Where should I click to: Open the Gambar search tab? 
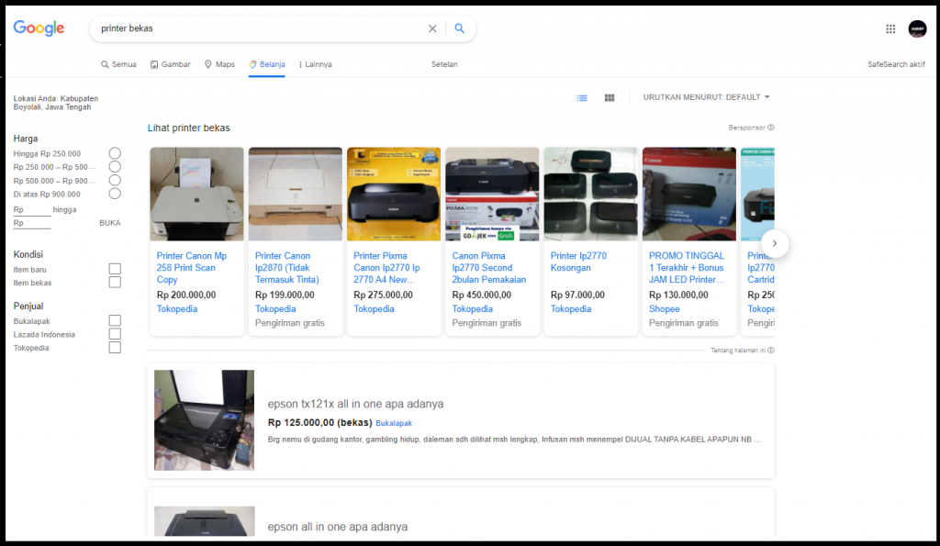tap(170, 64)
